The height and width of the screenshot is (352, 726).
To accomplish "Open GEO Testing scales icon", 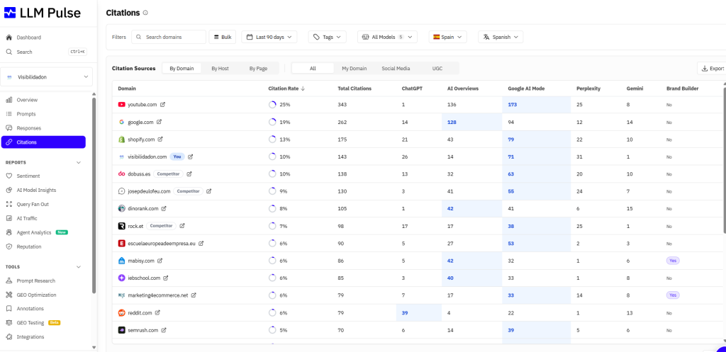I will tap(9, 322).
